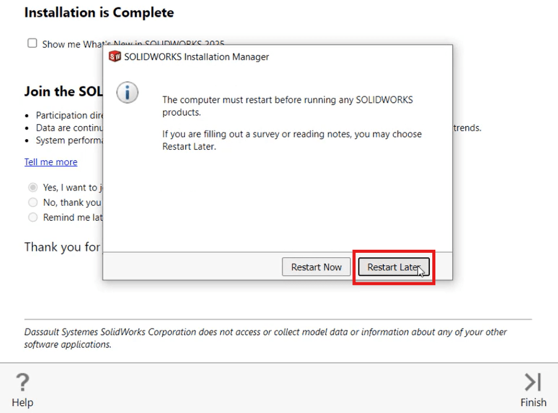Select the 'Yes, I want to join' option

(x=32, y=187)
